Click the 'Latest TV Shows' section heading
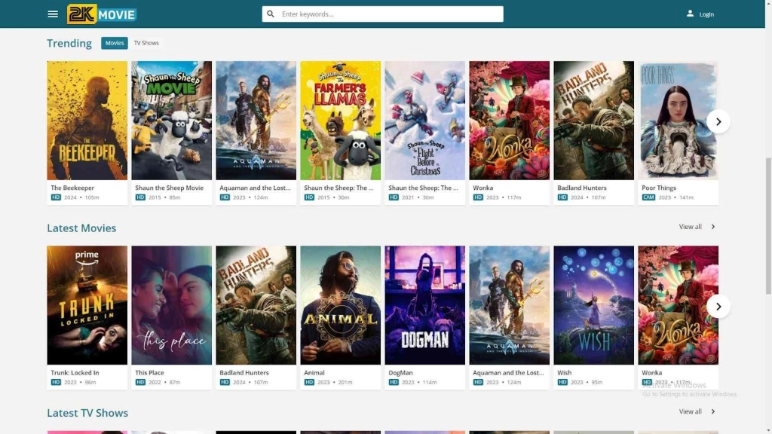The width and height of the screenshot is (772, 434). 87,413
